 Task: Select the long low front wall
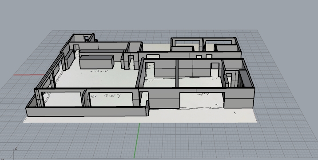(x=87, y=111)
